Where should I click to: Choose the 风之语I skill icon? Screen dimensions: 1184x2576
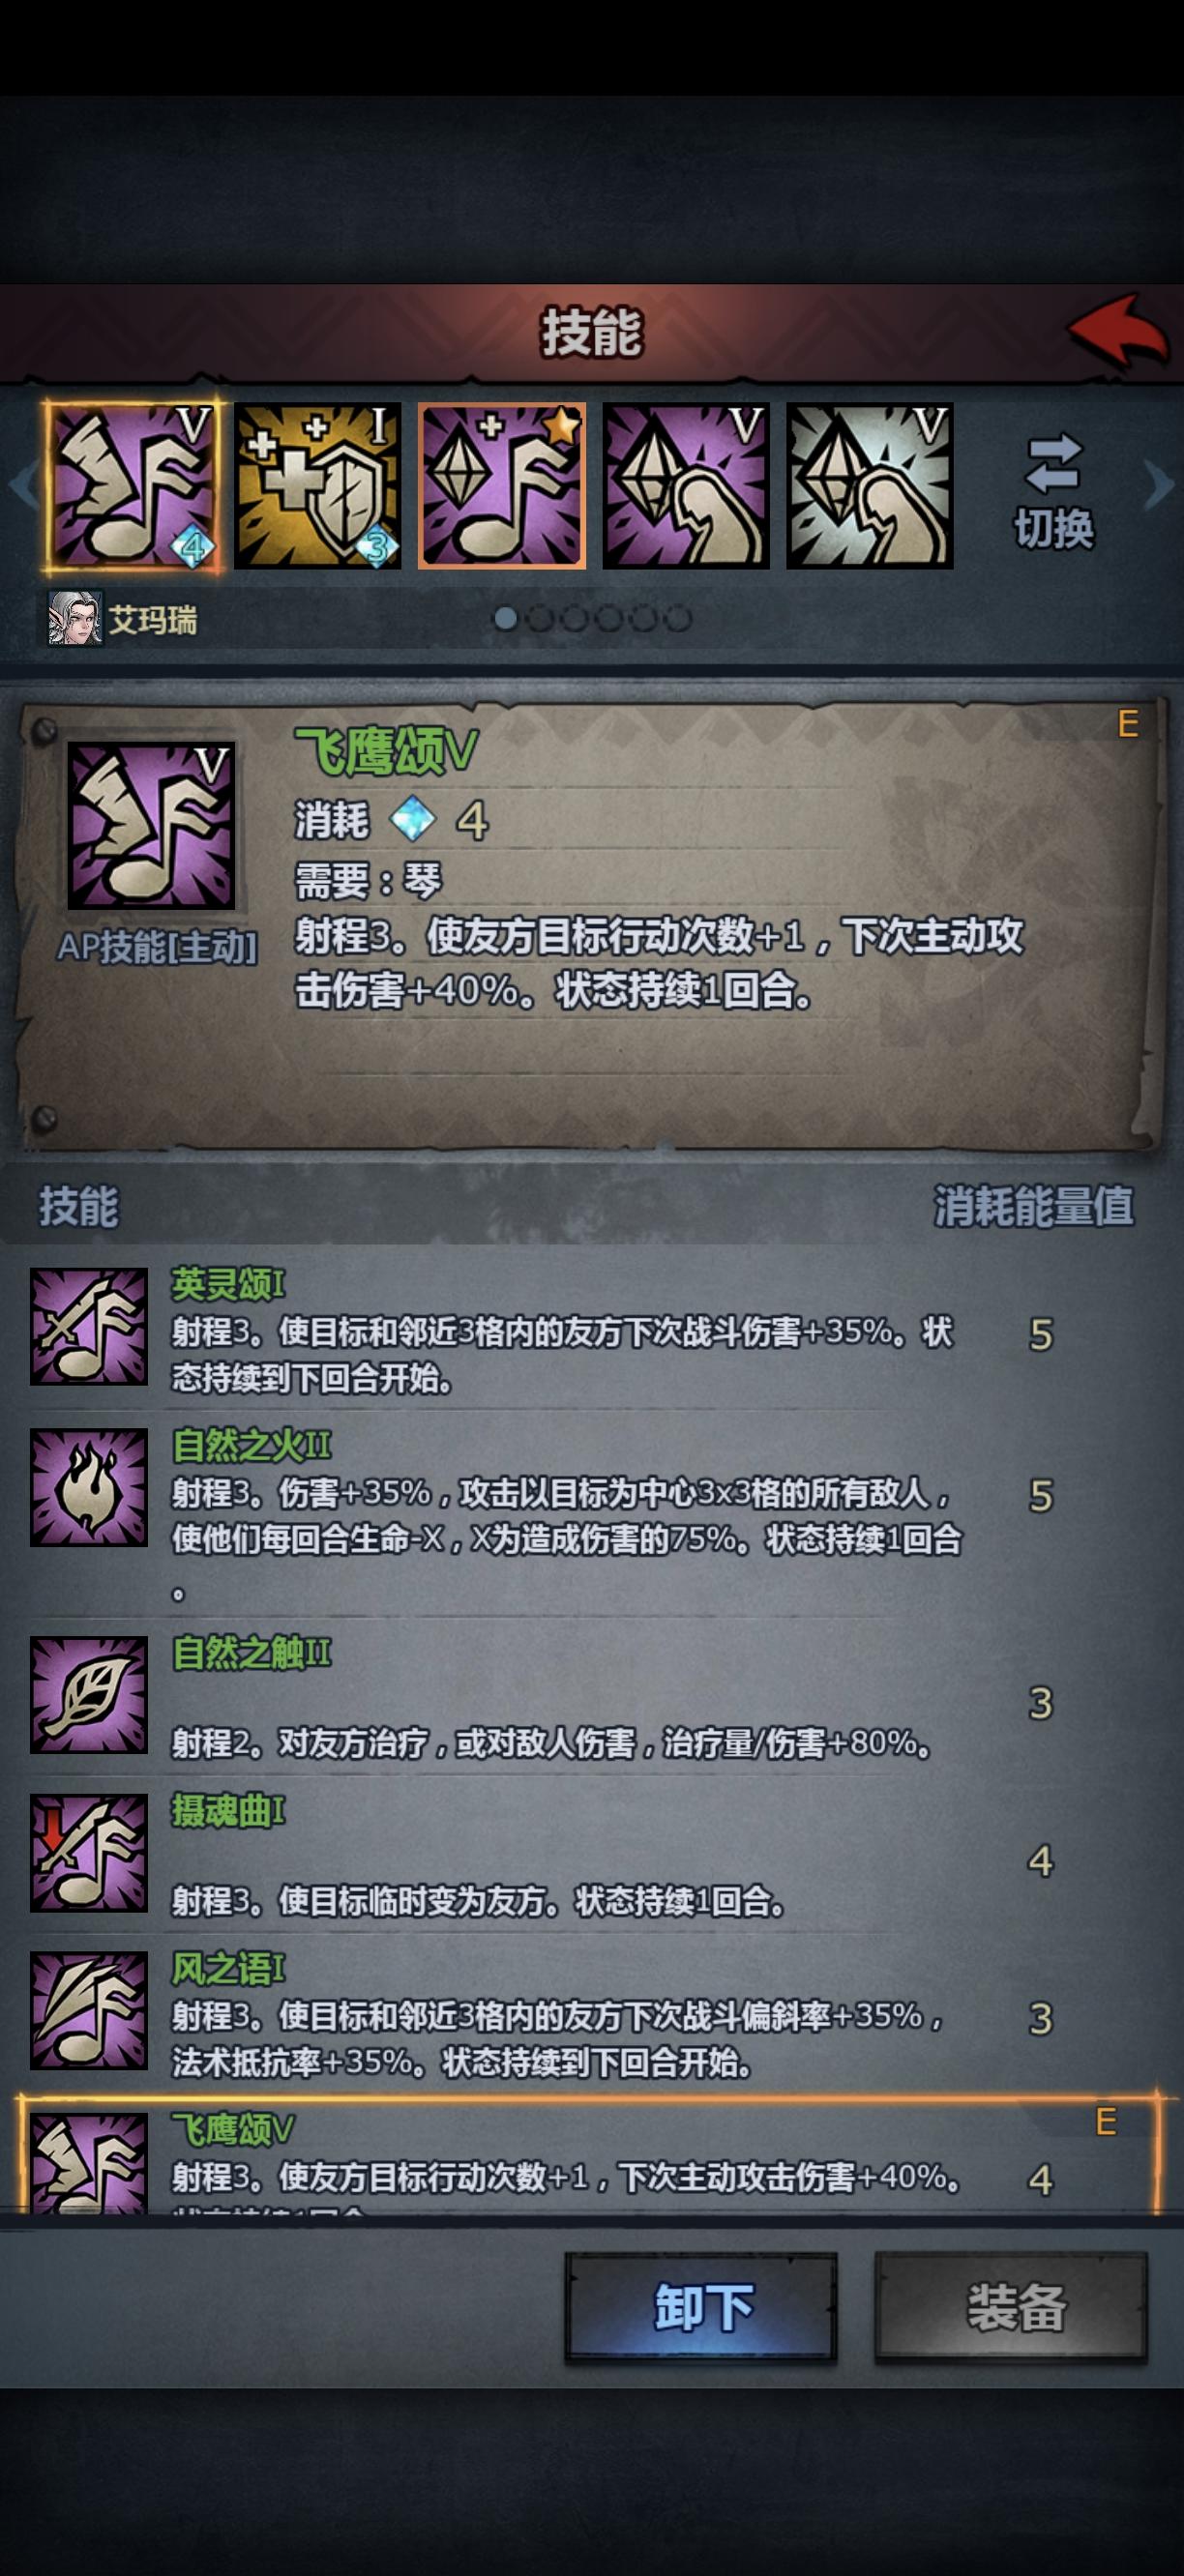(89, 2010)
